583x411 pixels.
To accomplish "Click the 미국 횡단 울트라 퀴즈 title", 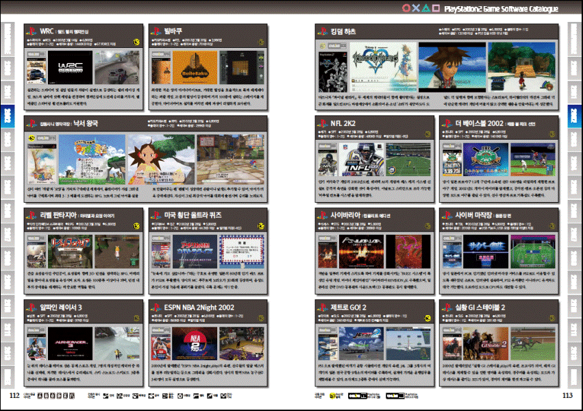I will click(x=193, y=215).
